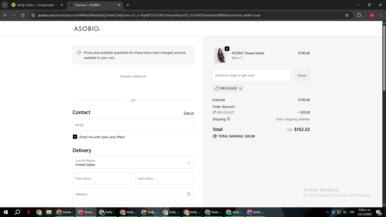Viewport: 386px width, 217px height.
Task: Click the TOTAL SAVINGS $38.08 line
Action: pyautogui.click(x=234, y=136)
